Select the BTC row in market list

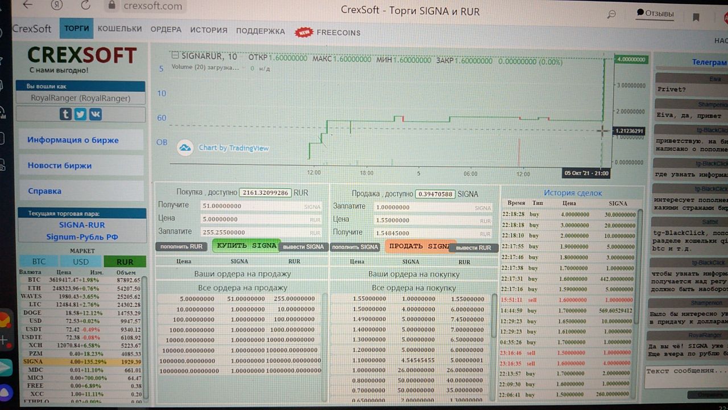click(x=80, y=280)
